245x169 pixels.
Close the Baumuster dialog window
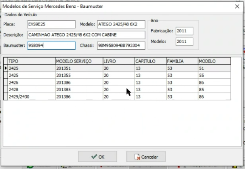click(x=237, y=6)
